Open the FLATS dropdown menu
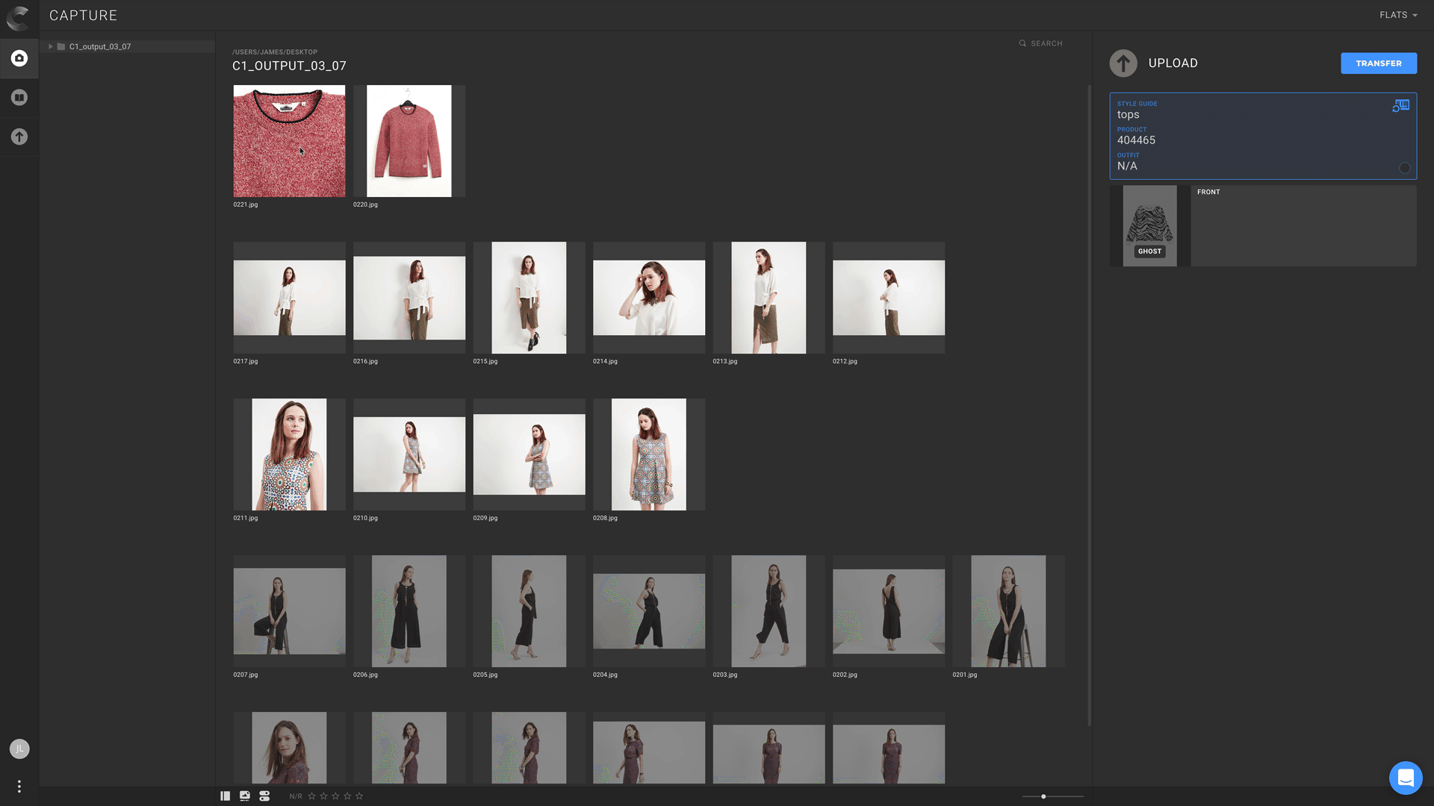Screen dimensions: 1434x806 click(x=1397, y=15)
